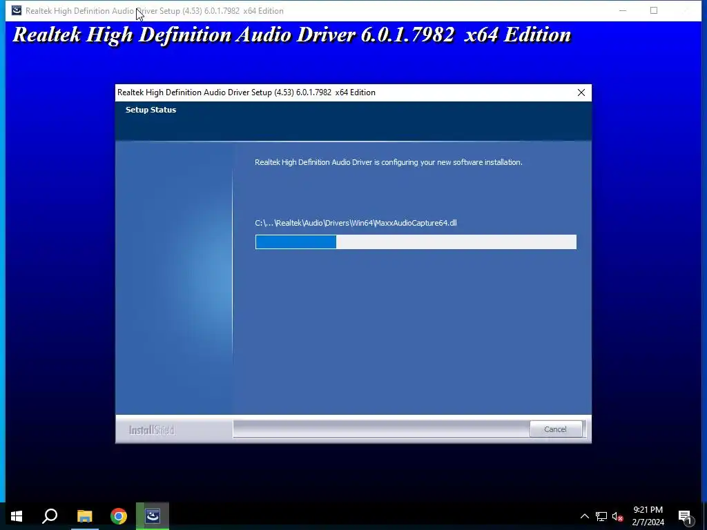707x530 pixels.
Task: Open Windows taskbar search
Action: 50,516
